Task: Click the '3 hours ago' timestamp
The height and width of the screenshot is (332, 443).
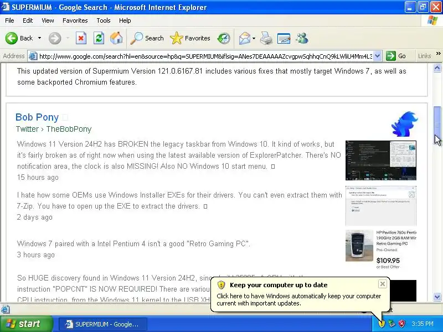Action: [x=36, y=255]
